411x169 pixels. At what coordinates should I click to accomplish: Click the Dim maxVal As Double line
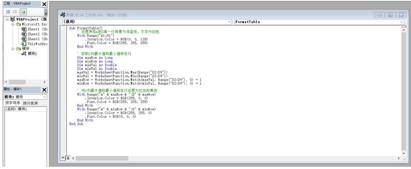(97, 65)
